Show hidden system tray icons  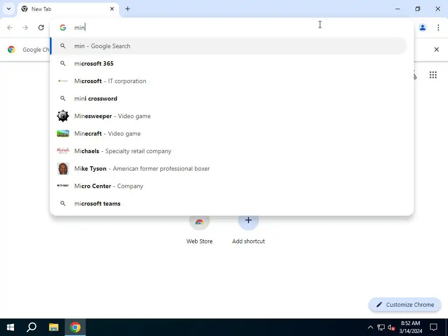tap(370, 327)
